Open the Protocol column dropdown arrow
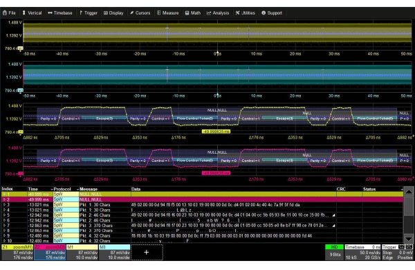 click(x=77, y=189)
